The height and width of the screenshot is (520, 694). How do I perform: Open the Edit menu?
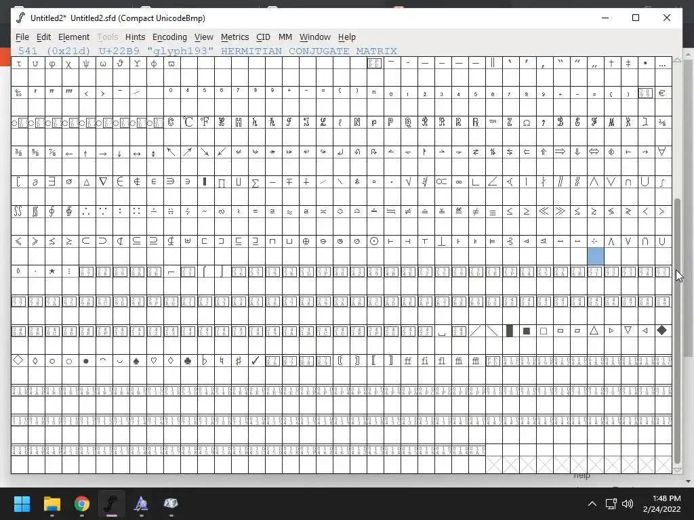click(x=43, y=37)
